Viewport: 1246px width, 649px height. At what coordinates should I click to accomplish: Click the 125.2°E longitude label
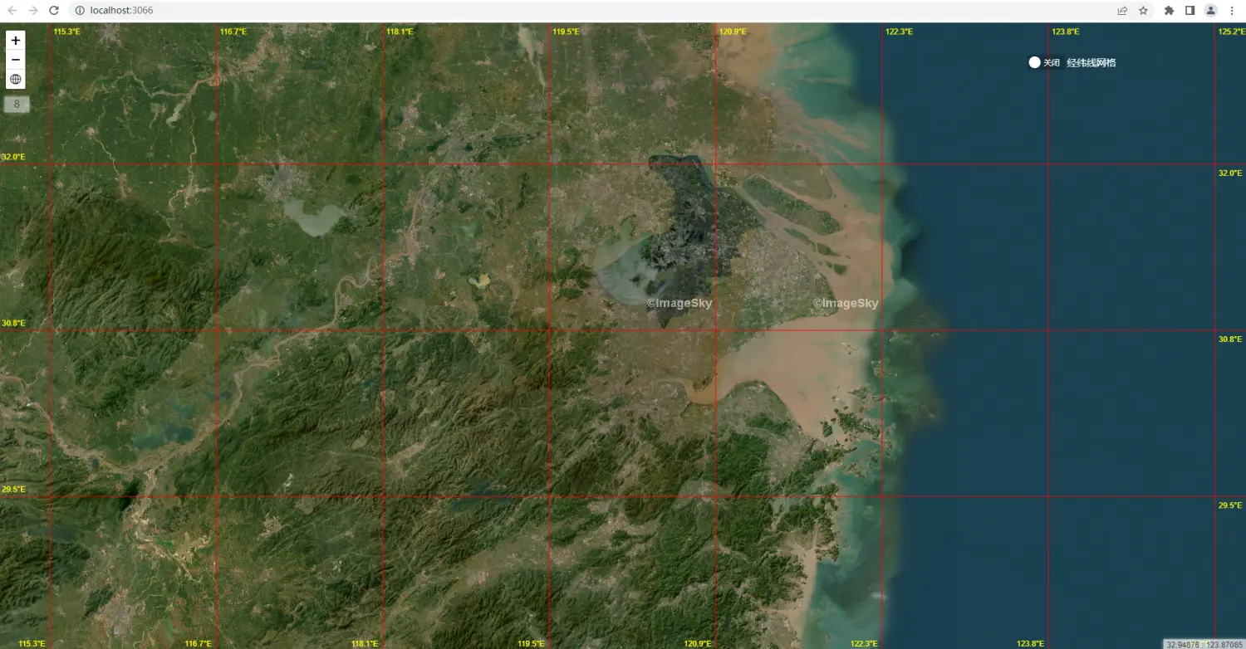(1231, 32)
